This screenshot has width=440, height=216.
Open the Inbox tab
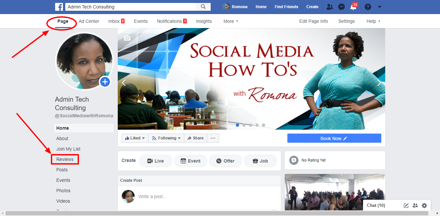pyautogui.click(x=116, y=21)
